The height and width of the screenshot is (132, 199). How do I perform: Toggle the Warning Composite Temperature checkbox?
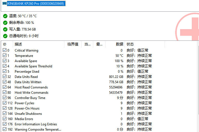(4, 129)
